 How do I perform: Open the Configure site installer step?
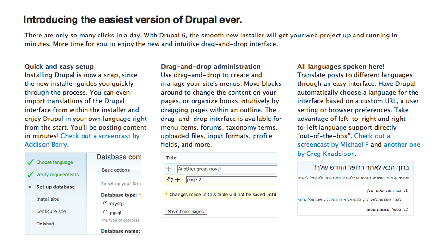pos(51,211)
